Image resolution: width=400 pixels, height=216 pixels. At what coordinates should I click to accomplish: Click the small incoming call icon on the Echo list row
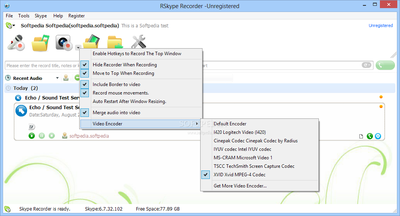pyautogui.click(x=18, y=98)
